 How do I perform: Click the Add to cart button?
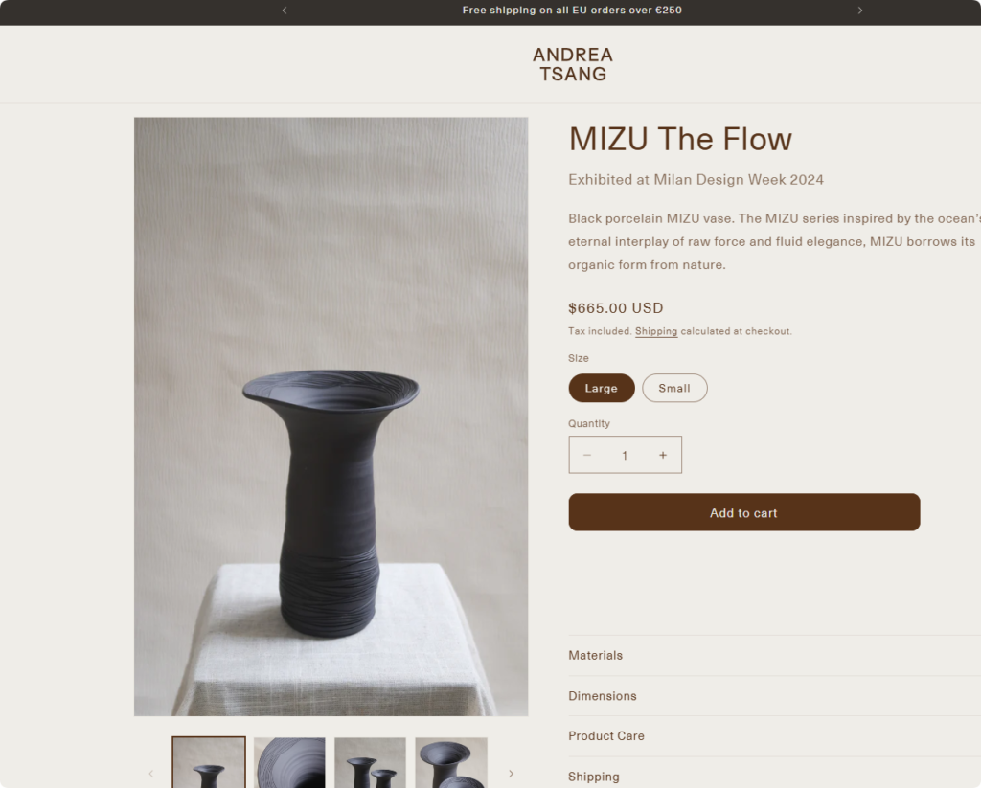(743, 512)
